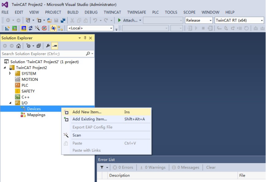Click the Add New Item toolbar icon
The width and height of the screenshot is (266, 182).
pos(39,20)
